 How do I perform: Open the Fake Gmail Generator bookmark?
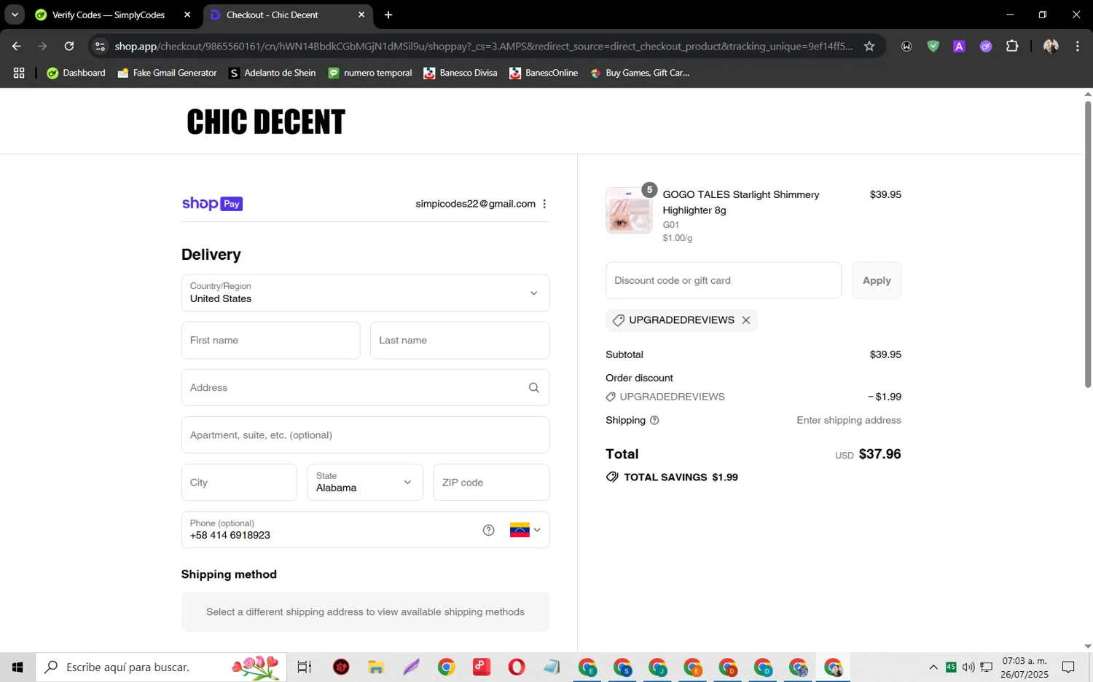point(167,73)
